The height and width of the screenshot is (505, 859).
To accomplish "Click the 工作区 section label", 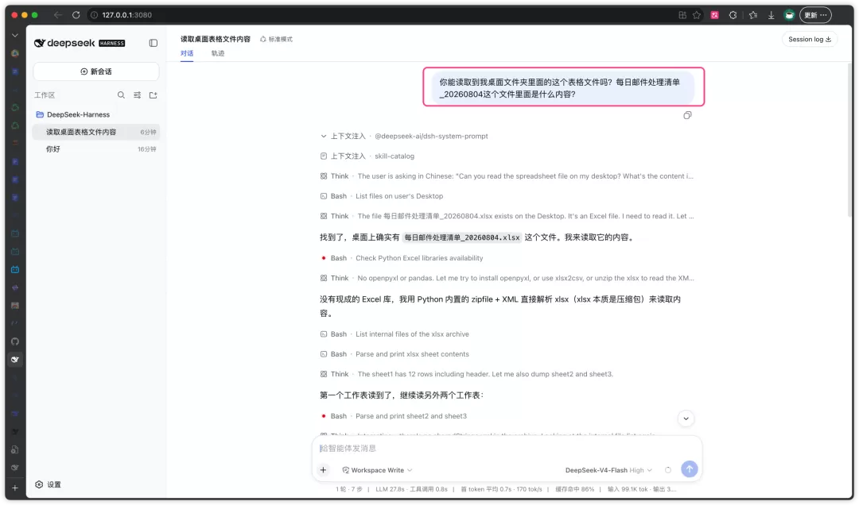I will click(x=45, y=95).
